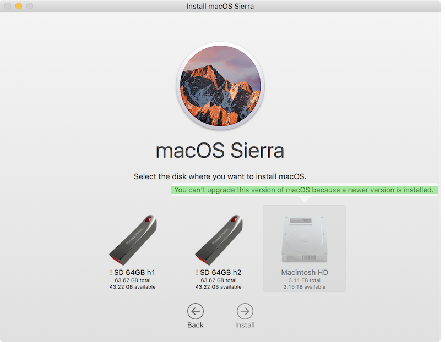Click "43.22 GB available" under SD 64GB h1
Viewport: 445px width, 342px height.
[x=133, y=287]
